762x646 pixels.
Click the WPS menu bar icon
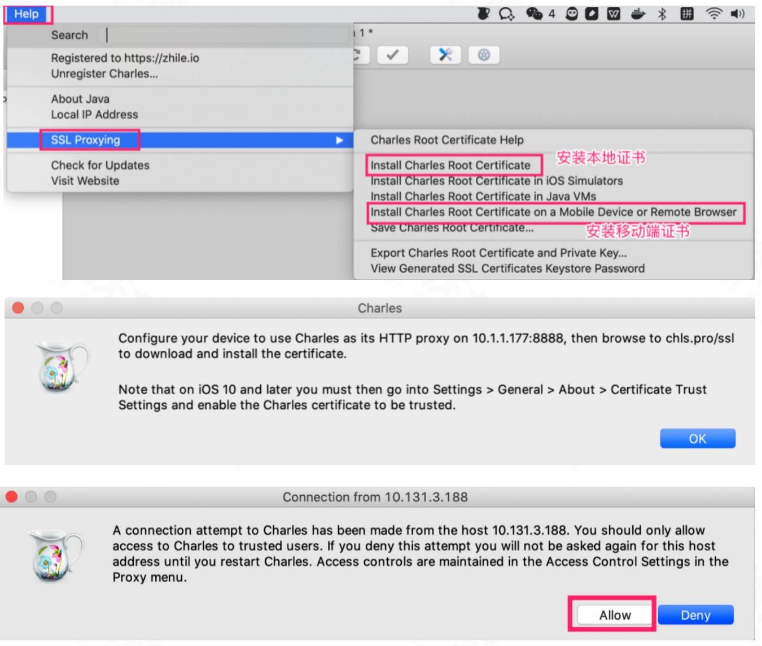(614, 14)
